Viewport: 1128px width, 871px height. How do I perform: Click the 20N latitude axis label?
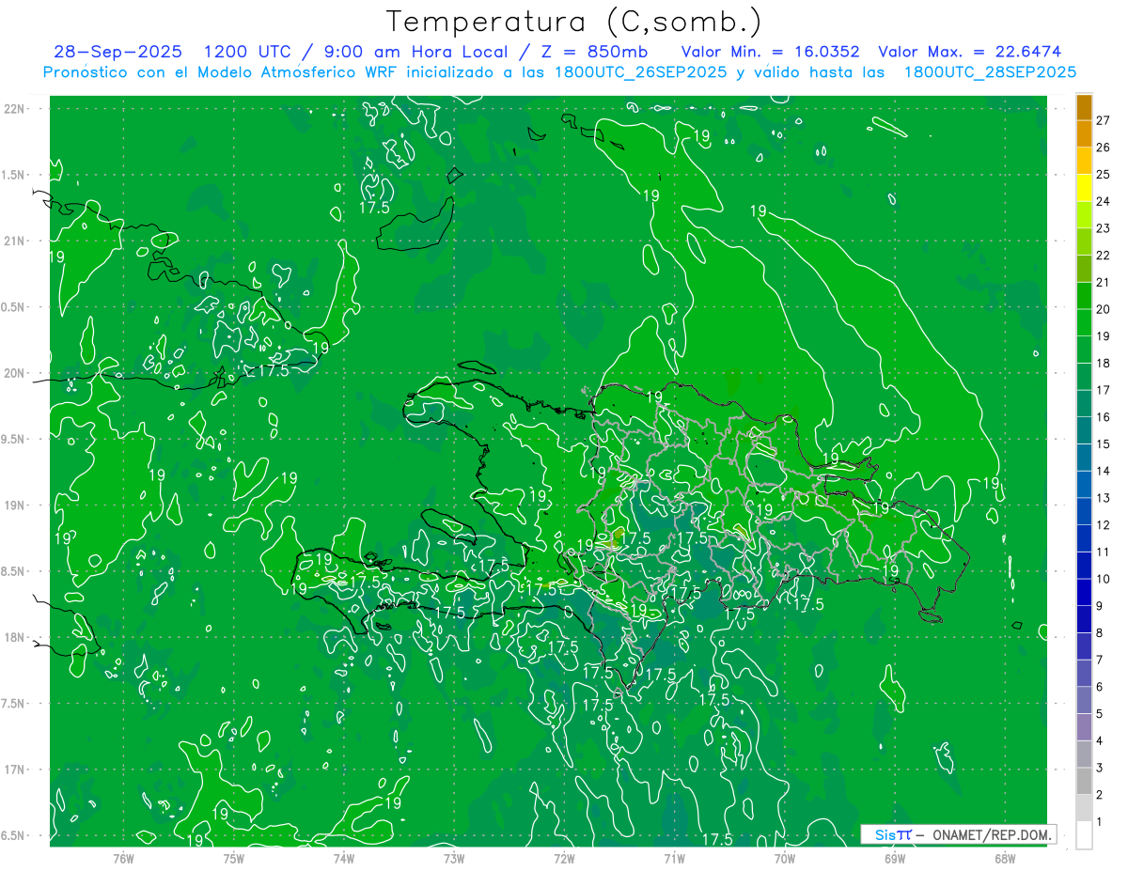(13, 374)
